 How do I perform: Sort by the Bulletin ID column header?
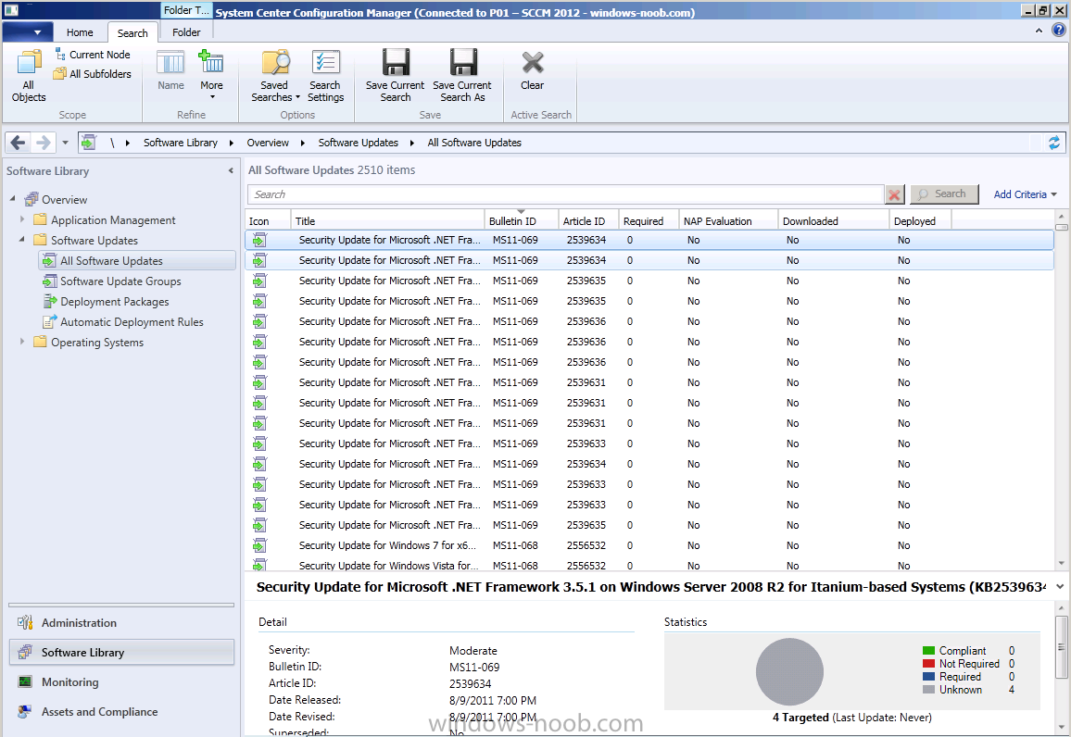pyautogui.click(x=521, y=221)
